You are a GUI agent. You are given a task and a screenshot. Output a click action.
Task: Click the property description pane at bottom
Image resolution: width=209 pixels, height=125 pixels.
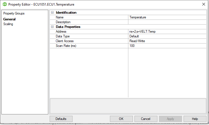(x=128, y=106)
